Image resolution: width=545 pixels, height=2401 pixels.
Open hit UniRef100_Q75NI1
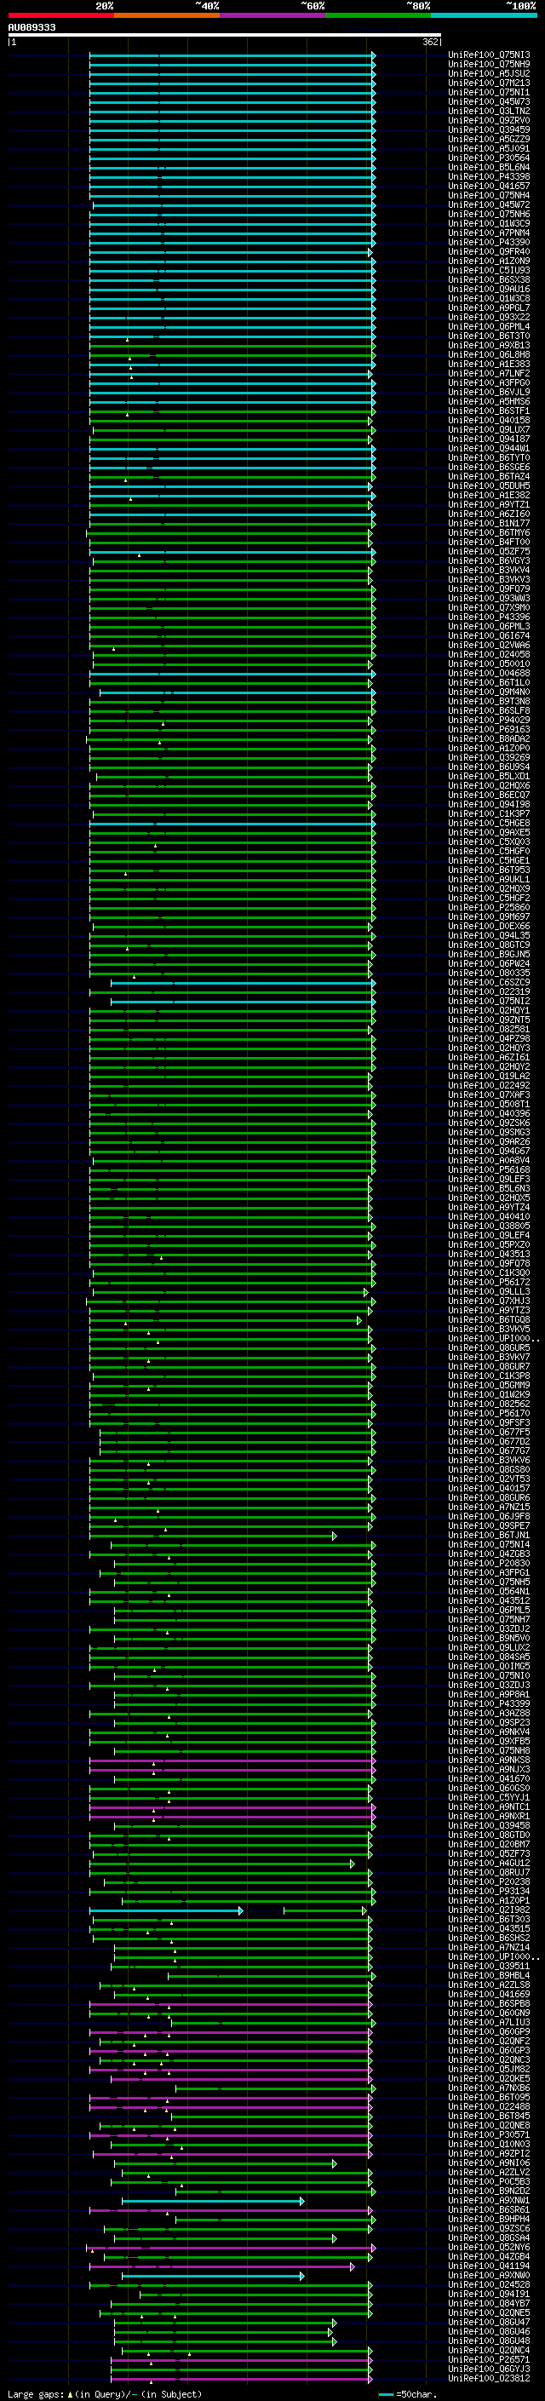(x=489, y=92)
